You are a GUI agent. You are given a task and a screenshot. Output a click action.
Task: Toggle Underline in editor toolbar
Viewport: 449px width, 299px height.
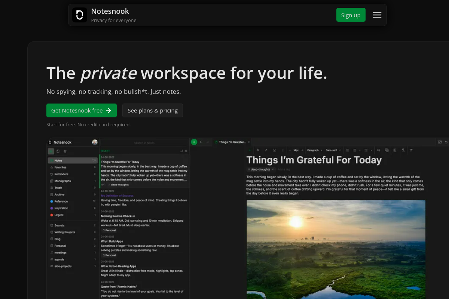pyautogui.click(x=274, y=150)
